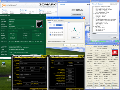This screenshot has height=90, width=120.
Task: Open the SPD tab in the left CPU-Z window
Action: [32, 59]
